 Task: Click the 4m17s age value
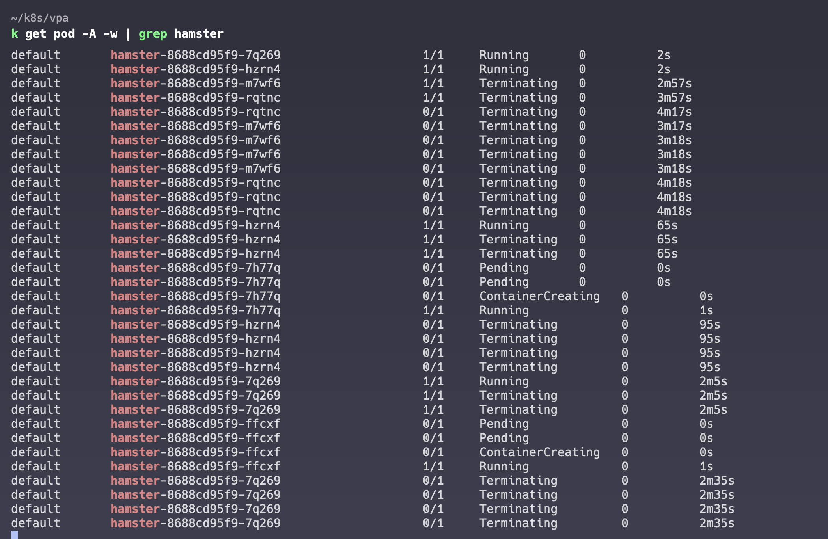[x=674, y=112]
